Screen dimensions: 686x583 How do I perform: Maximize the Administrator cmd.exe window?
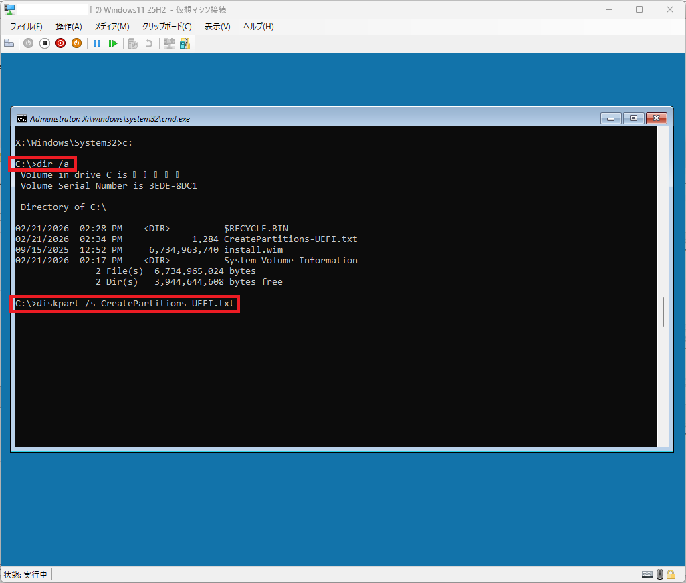633,118
